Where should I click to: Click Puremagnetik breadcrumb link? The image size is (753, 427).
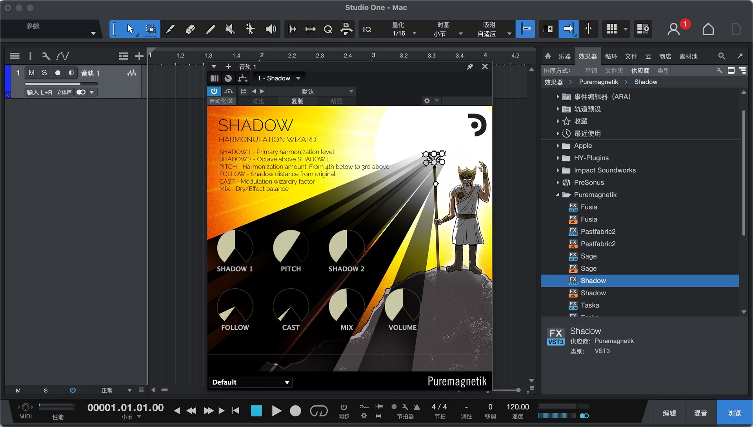[x=598, y=82]
